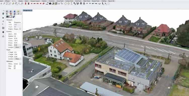
Task: Click the walking figure walkabout icon
Action: 103,4
